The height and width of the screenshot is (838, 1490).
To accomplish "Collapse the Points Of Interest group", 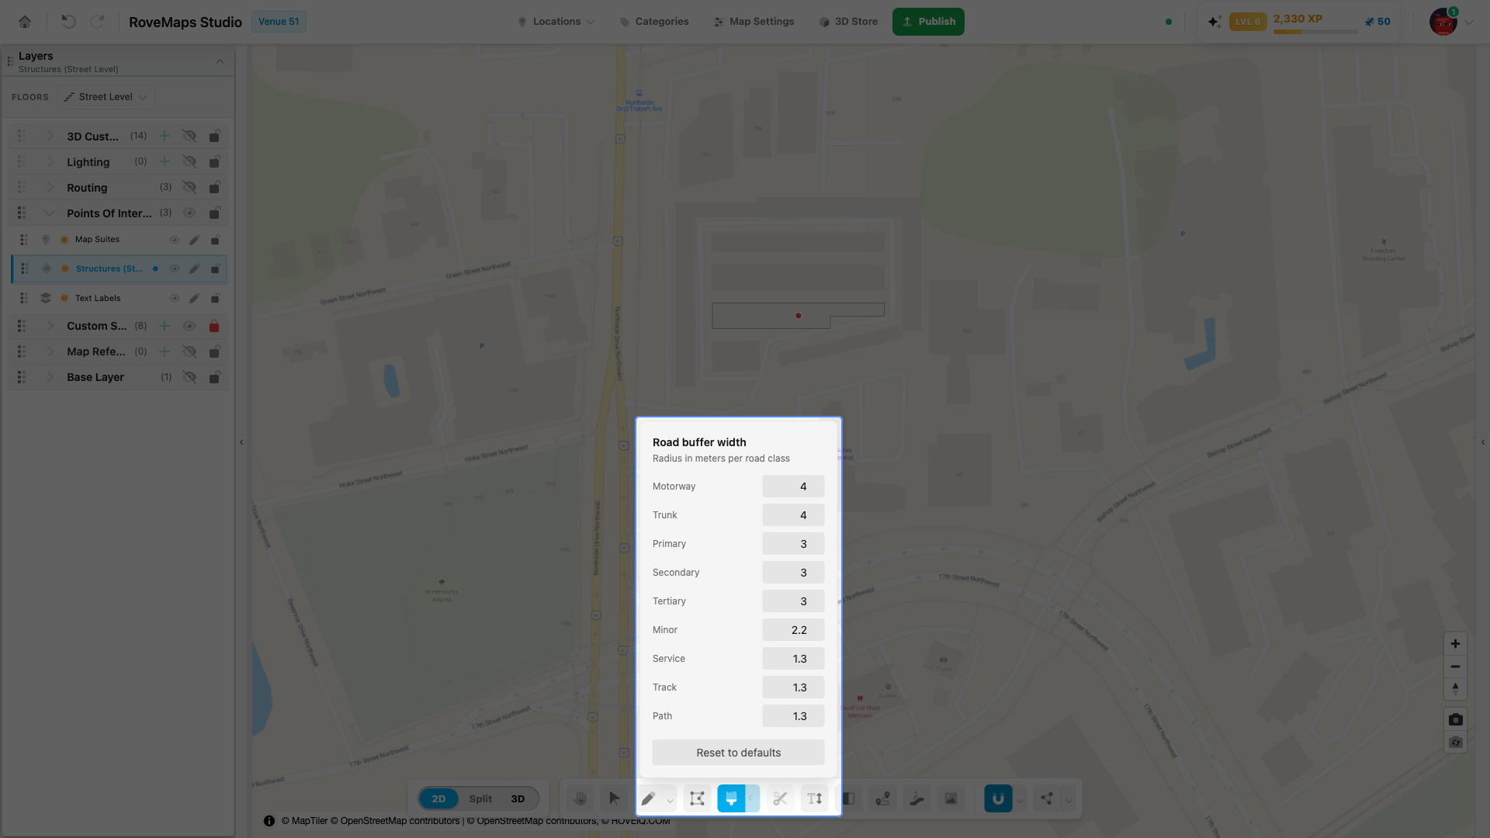I will coord(50,213).
